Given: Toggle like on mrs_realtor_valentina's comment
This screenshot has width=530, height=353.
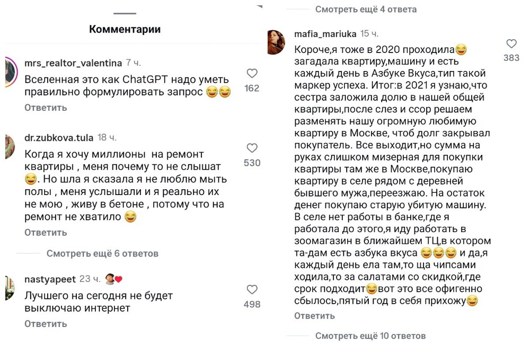Looking at the screenshot, I should [x=252, y=74].
